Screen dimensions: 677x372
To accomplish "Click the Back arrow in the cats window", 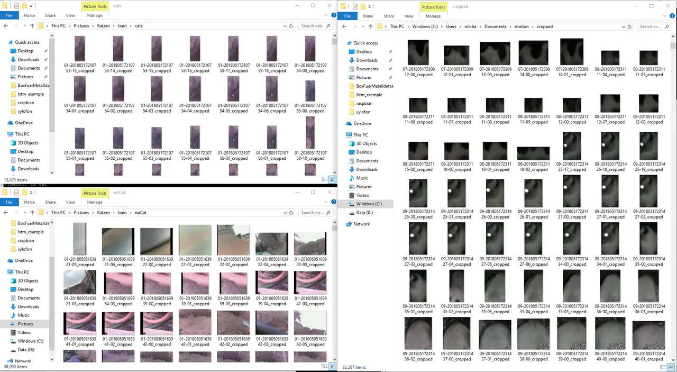I will coord(6,26).
